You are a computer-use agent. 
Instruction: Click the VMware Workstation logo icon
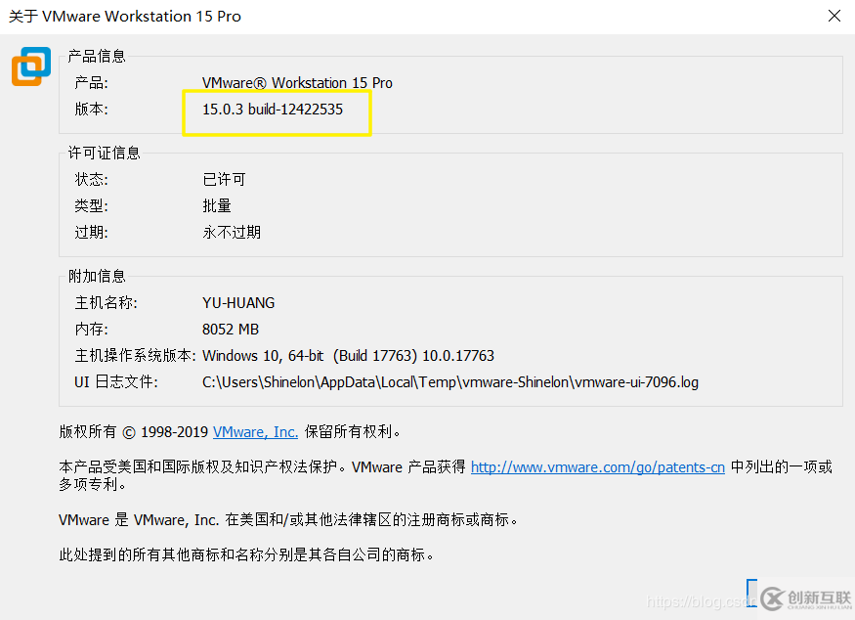click(x=31, y=66)
